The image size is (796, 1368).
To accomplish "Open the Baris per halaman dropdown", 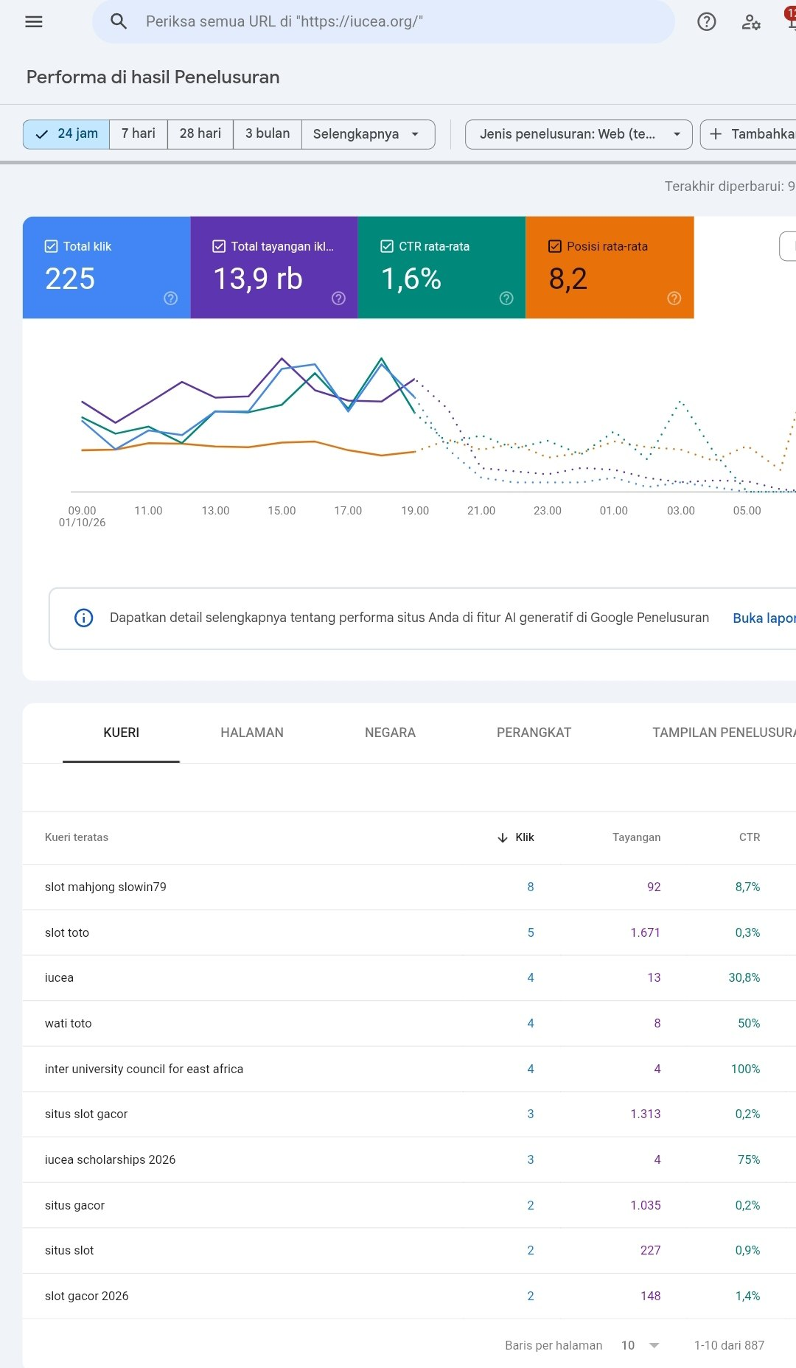I will click(x=640, y=1345).
